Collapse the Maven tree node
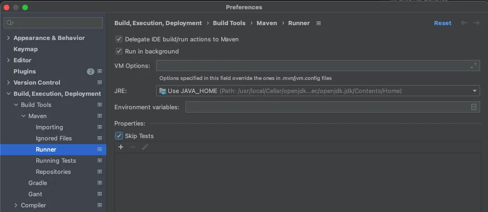 [x=23, y=116]
